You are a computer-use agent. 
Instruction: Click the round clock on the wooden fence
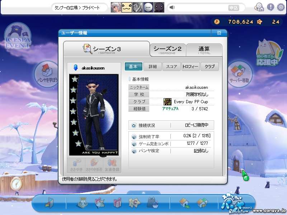(x=16, y=183)
